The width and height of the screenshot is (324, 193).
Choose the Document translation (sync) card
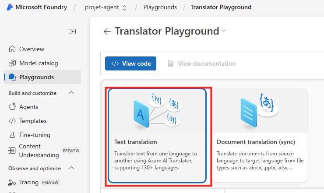pos(260,136)
